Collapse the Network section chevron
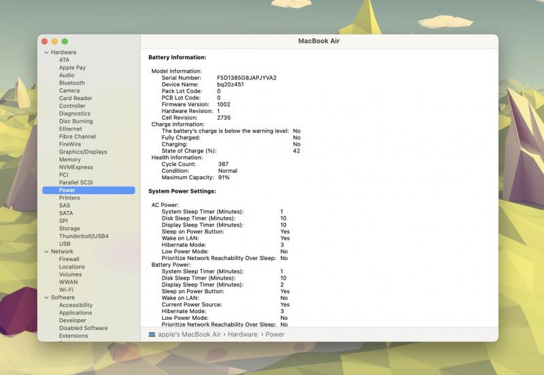Screen dimensions: 544x375 pos(46,252)
